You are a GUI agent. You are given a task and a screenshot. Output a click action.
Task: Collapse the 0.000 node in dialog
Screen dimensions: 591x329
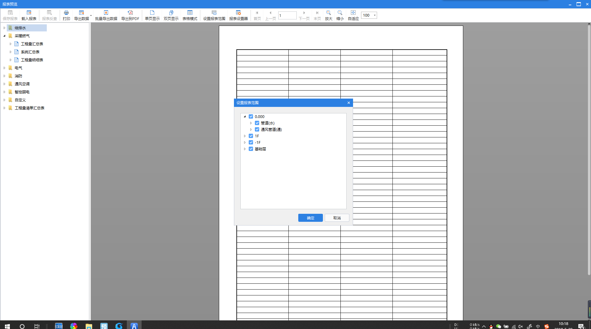click(x=245, y=116)
